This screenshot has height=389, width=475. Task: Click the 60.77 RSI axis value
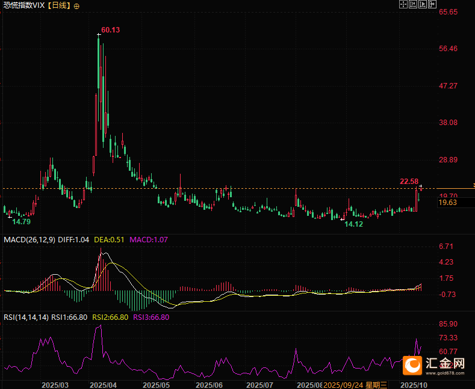point(449,352)
